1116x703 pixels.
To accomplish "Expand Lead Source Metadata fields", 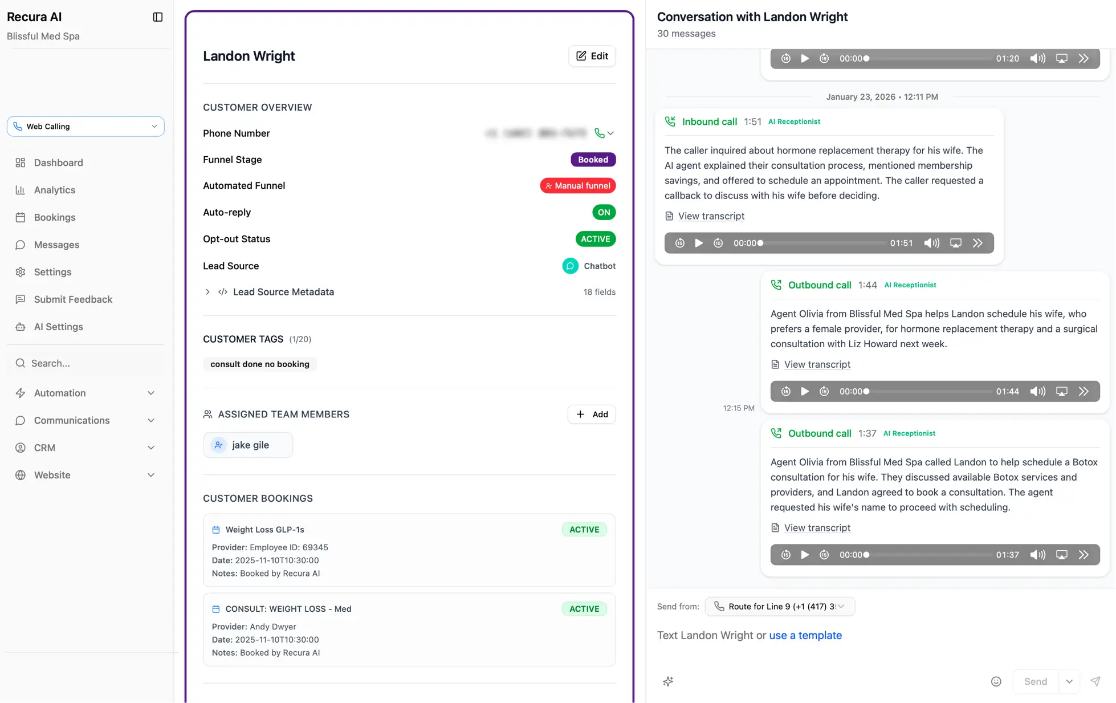I will [x=207, y=292].
